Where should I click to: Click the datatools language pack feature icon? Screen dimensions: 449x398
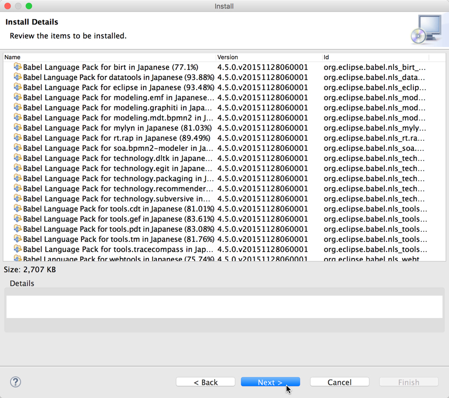(x=18, y=77)
